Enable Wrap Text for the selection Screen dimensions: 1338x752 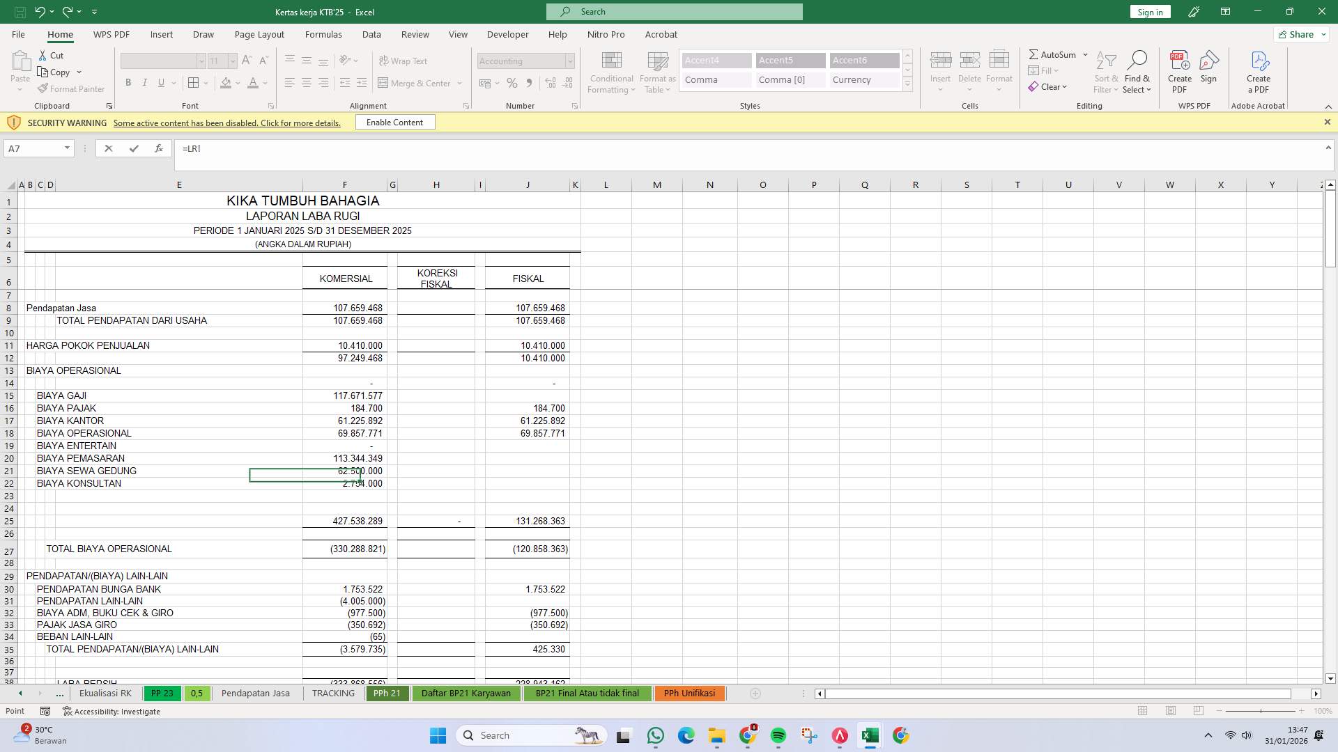(403, 61)
